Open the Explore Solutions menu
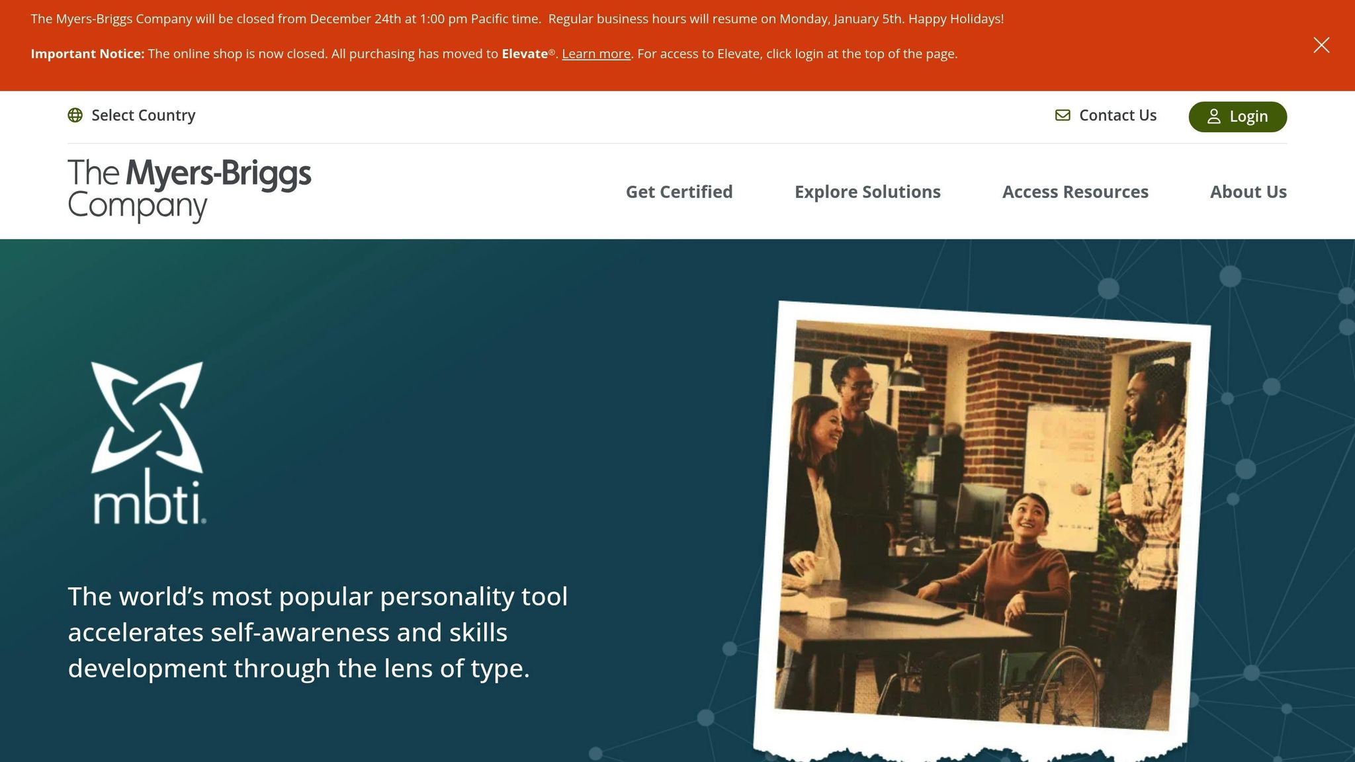Viewport: 1355px width, 762px height. [867, 192]
